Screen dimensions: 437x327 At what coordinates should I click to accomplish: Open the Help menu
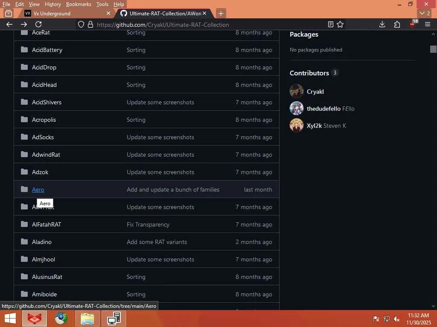pyautogui.click(x=119, y=4)
